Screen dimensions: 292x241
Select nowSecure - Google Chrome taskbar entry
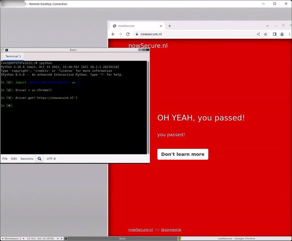pyautogui.click(x=236, y=238)
